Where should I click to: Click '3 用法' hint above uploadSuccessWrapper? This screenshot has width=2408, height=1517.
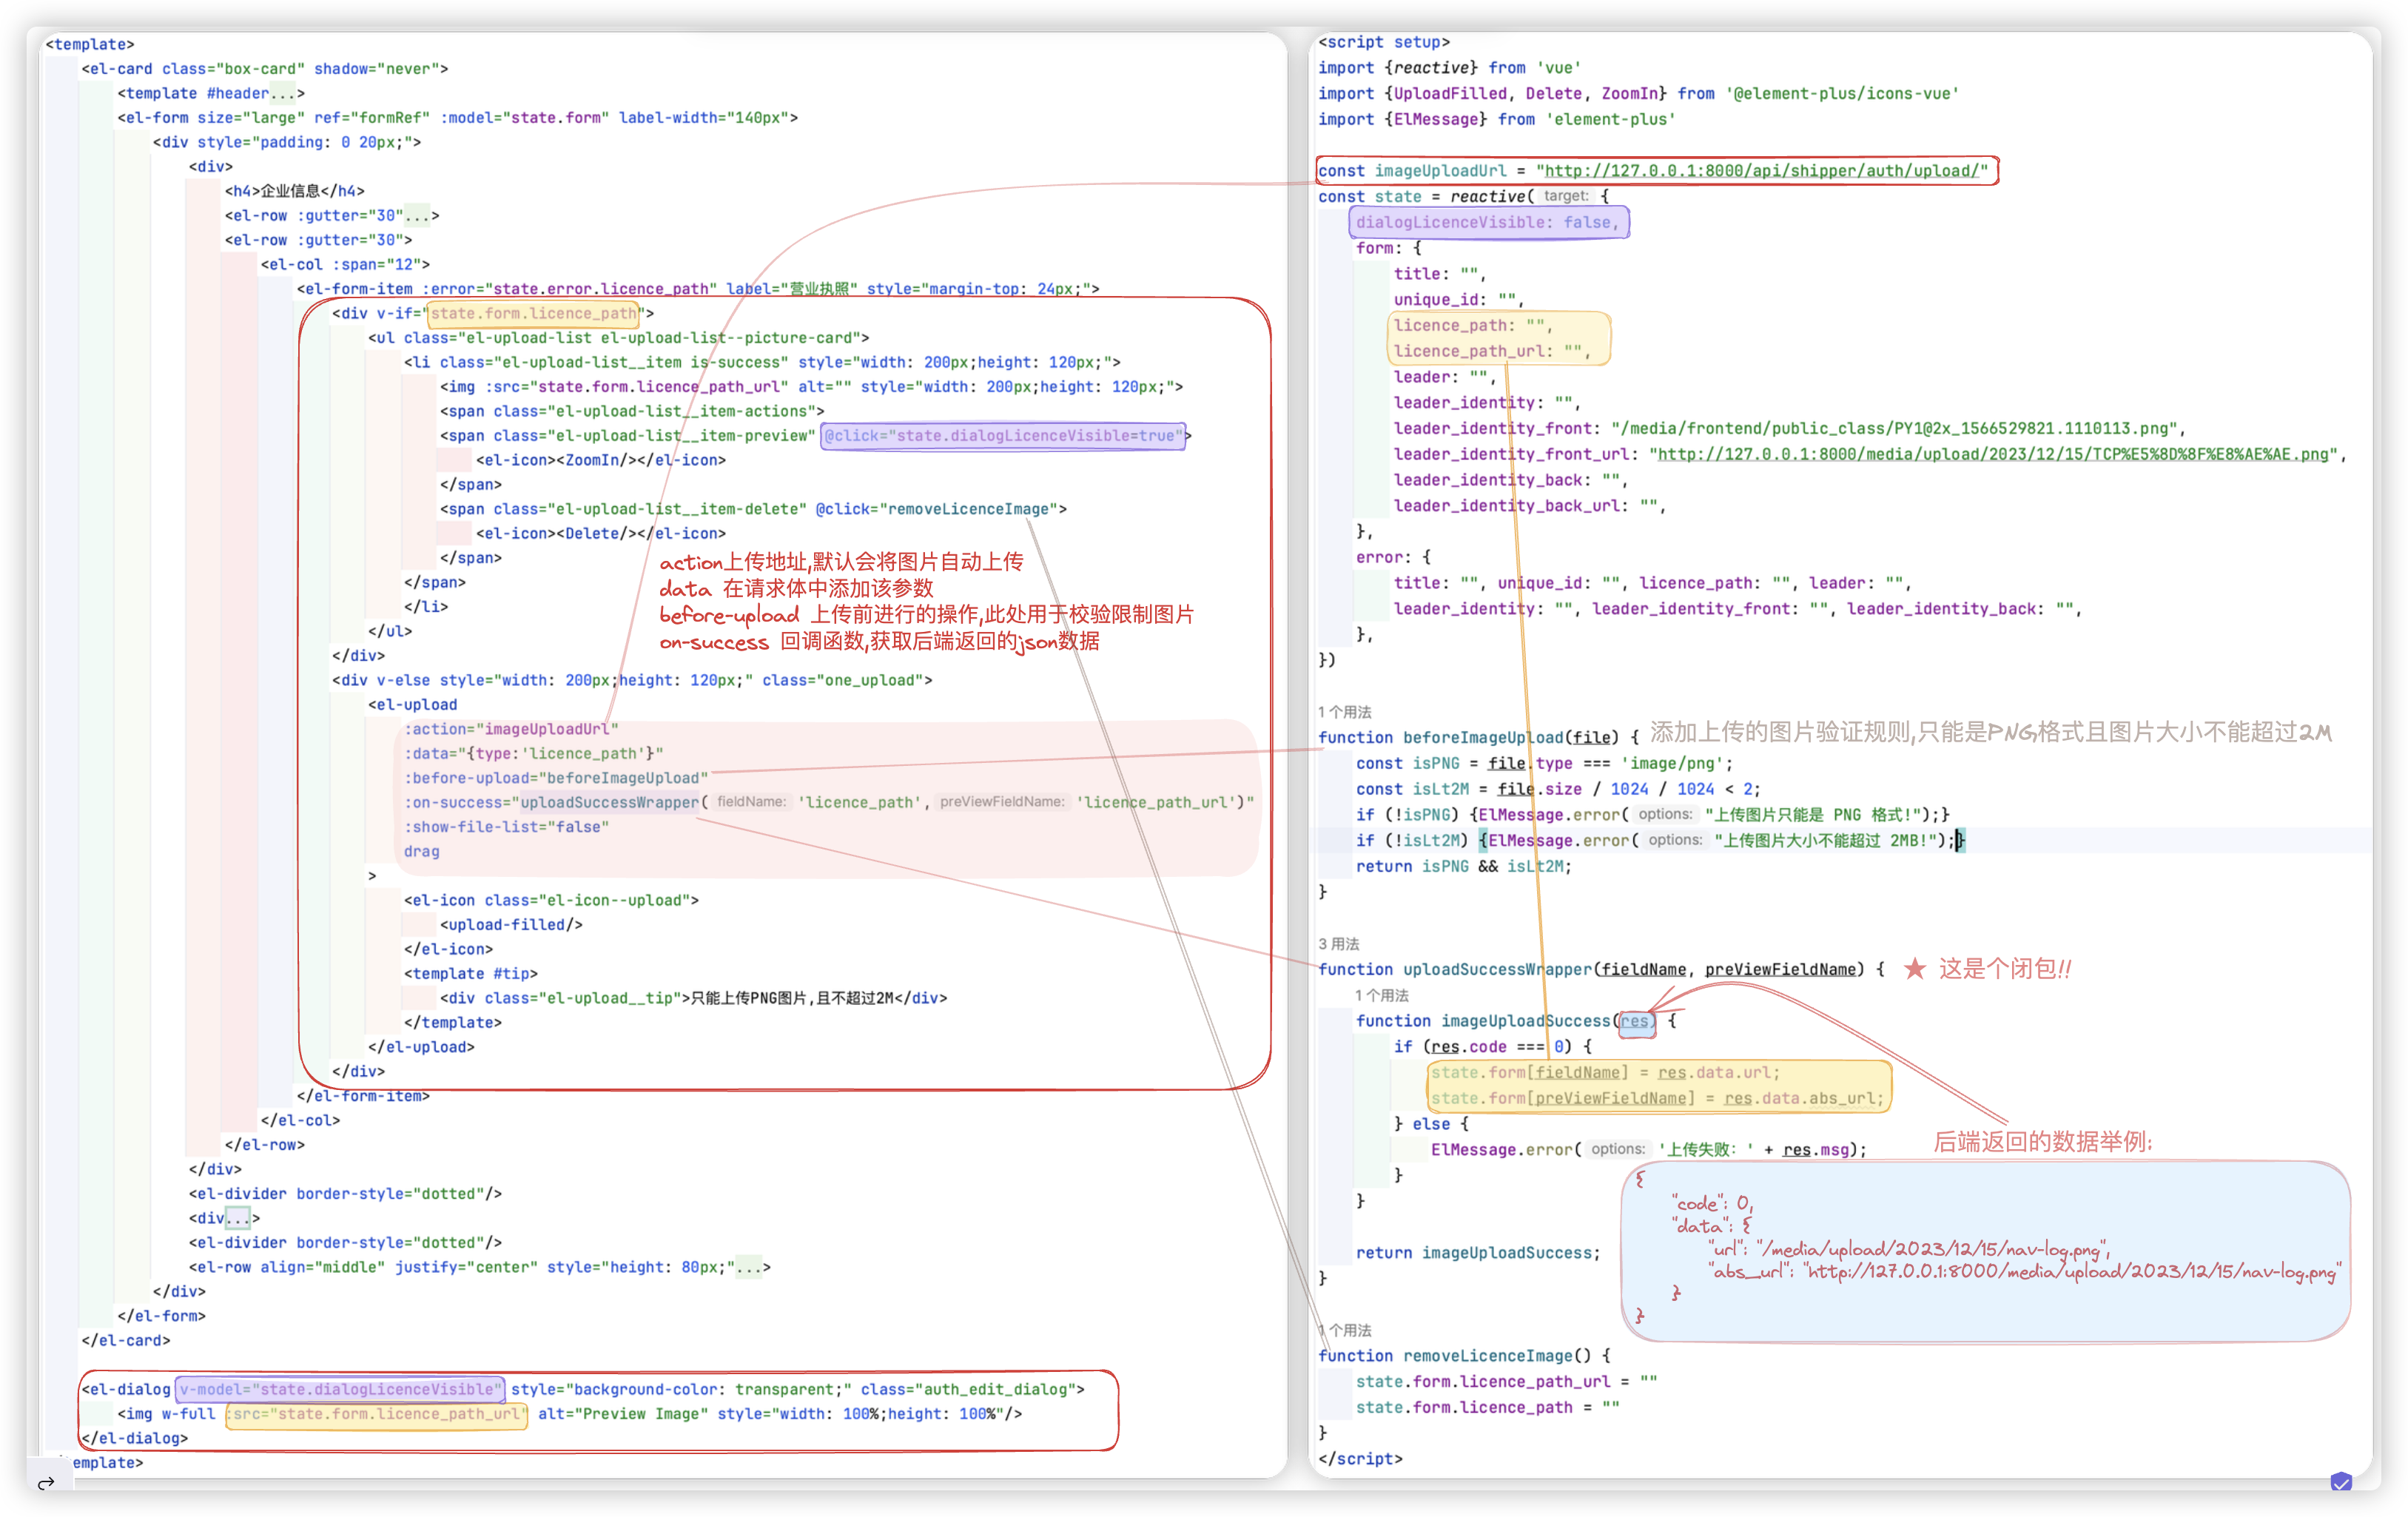coord(1338,943)
